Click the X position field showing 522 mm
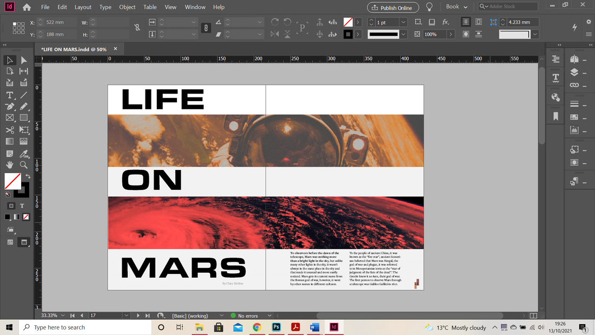This screenshot has height=335, width=595. (x=59, y=22)
